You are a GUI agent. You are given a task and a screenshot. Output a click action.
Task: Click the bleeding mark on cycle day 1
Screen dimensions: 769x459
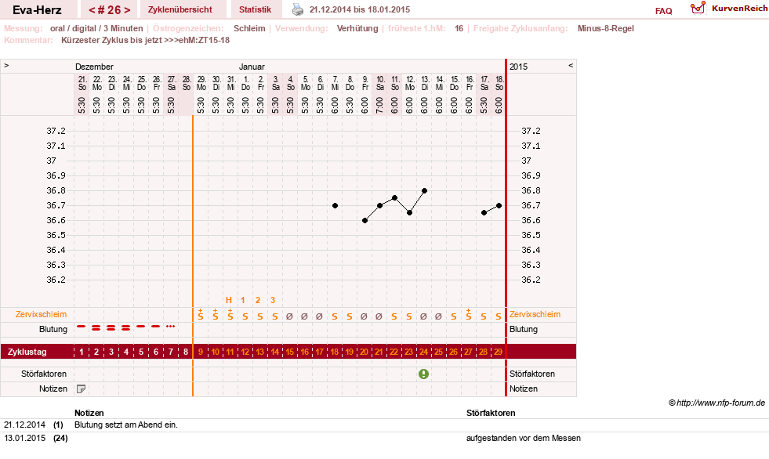pos(82,327)
